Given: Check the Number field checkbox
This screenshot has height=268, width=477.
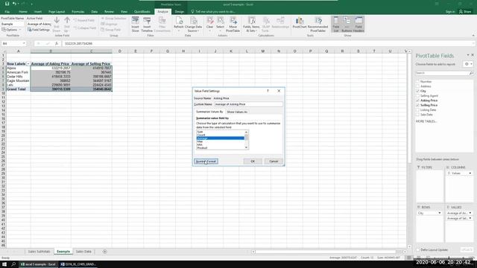Looking at the screenshot, I should pos(417,81).
